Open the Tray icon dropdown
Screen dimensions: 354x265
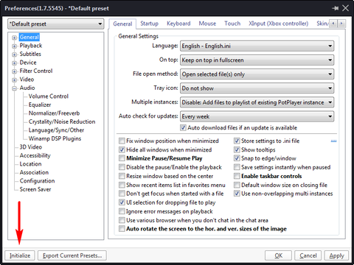[257, 88]
